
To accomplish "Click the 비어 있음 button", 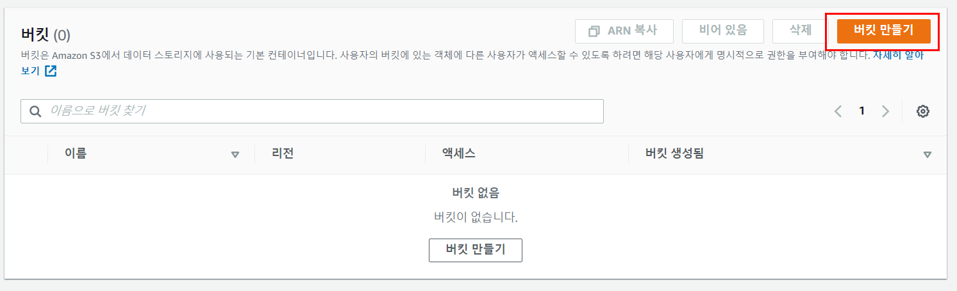I will (x=723, y=31).
